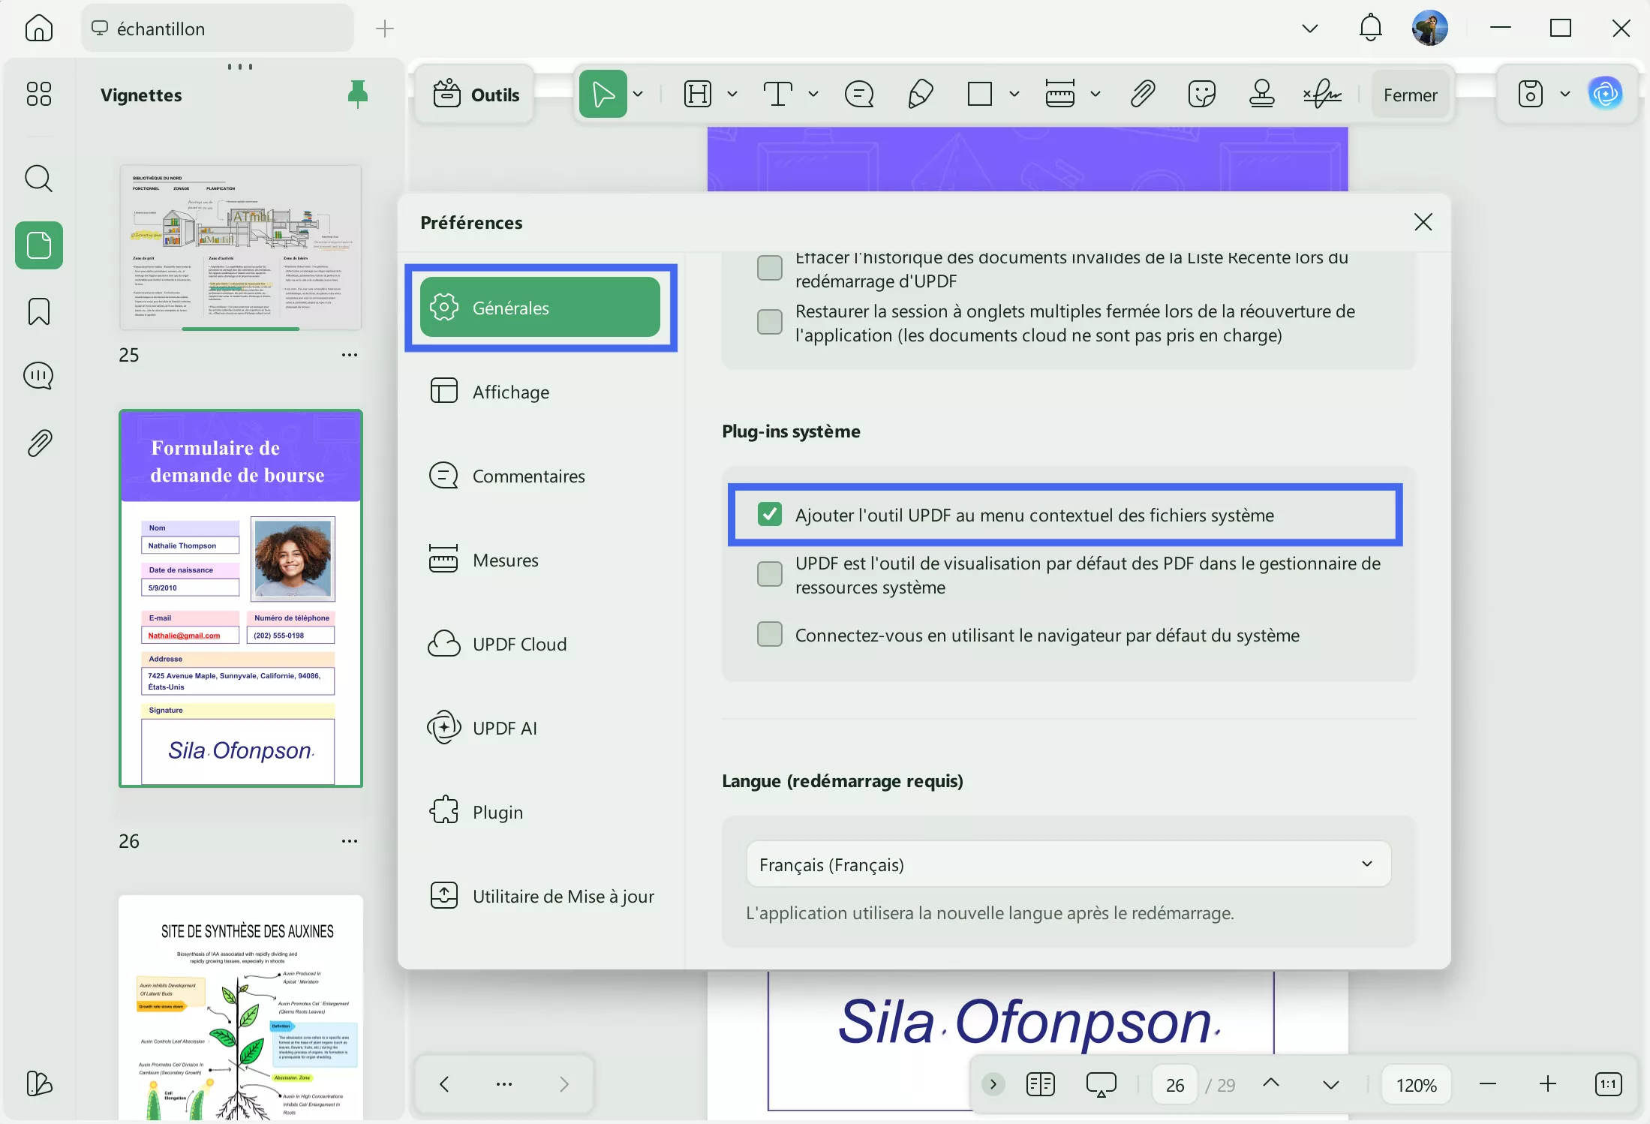Expand the rectangle shape dropdown arrow
This screenshot has width=1650, height=1124.
[1014, 95]
